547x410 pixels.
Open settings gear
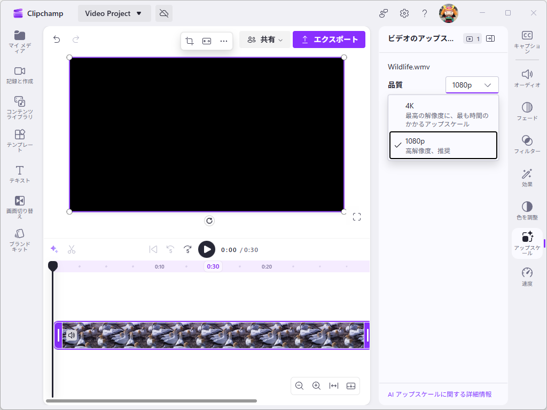[404, 13]
